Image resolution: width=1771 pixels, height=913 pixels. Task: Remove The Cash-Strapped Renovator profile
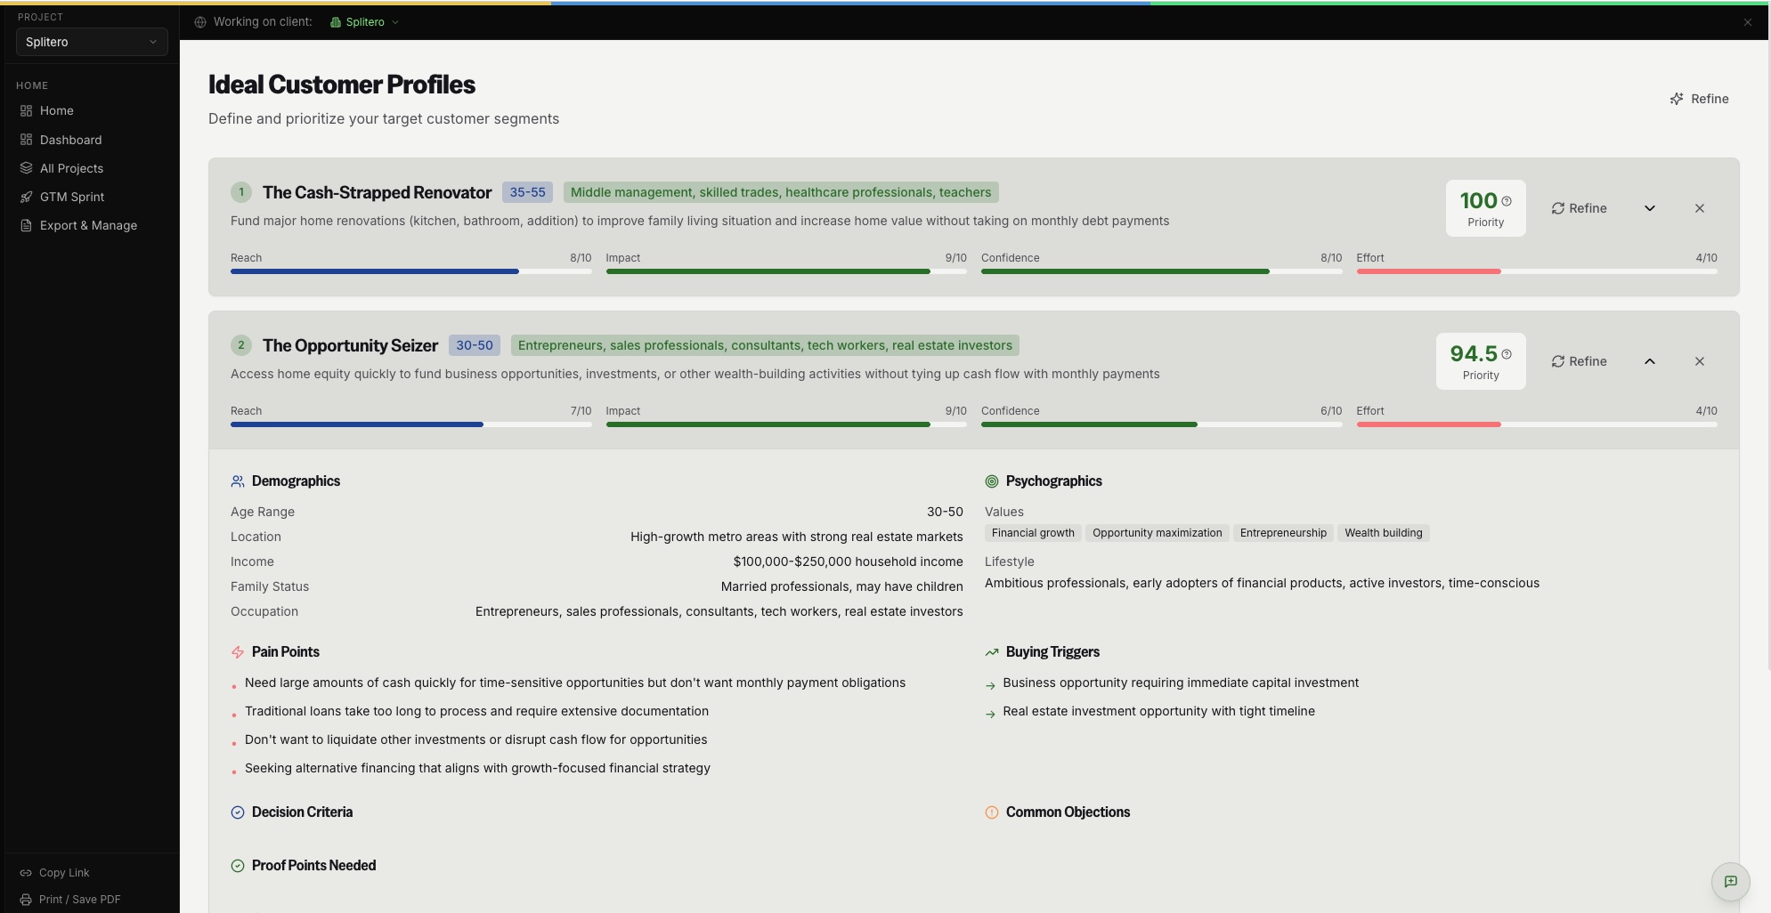click(x=1699, y=208)
